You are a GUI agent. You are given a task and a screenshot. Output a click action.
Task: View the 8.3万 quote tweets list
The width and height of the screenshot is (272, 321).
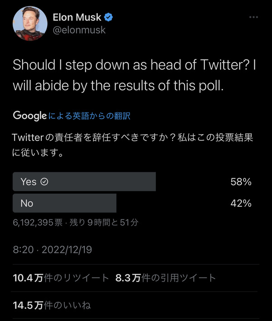click(x=165, y=278)
